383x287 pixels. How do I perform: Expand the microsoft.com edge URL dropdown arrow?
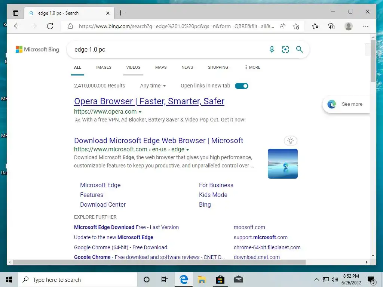(188, 149)
